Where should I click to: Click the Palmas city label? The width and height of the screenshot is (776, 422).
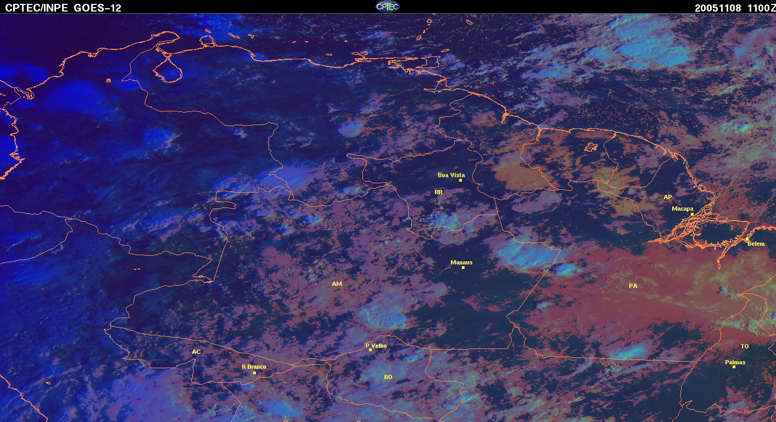click(x=735, y=362)
